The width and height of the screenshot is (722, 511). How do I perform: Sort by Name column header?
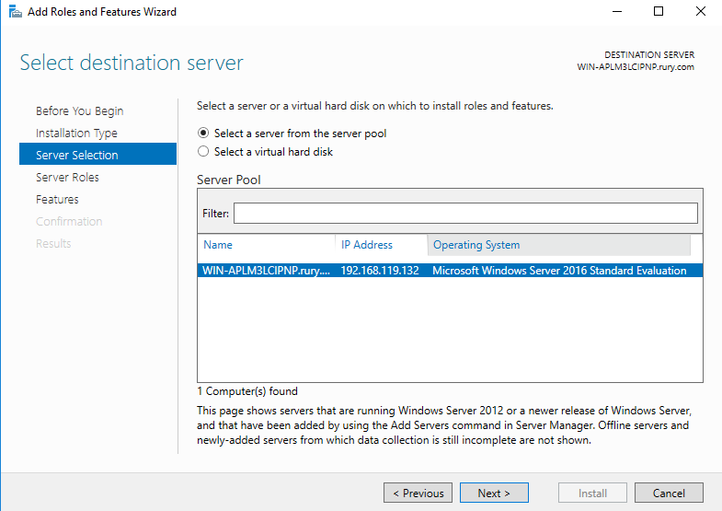click(266, 245)
